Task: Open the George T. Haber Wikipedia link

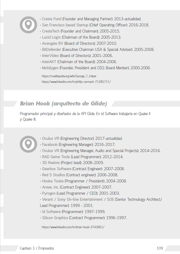Action: 69,76
